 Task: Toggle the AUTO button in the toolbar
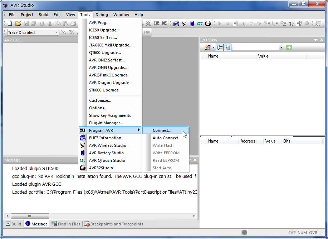[147, 32]
